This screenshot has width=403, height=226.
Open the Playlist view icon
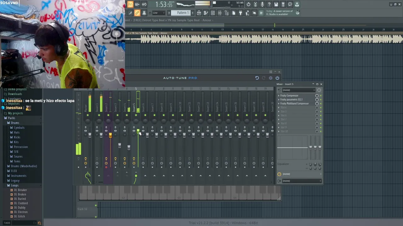pyautogui.click(x=199, y=13)
